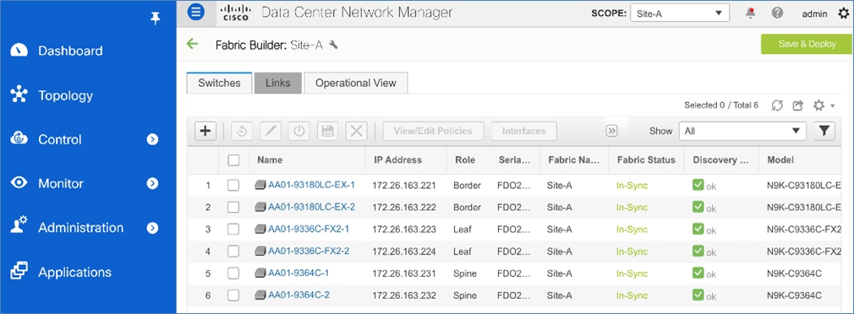Open the Monitor menu

pos(60,184)
